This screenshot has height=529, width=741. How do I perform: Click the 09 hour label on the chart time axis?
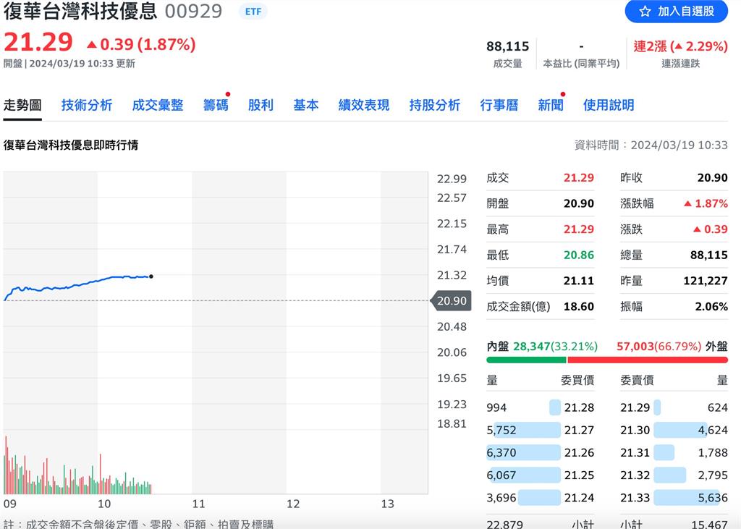coord(9,504)
